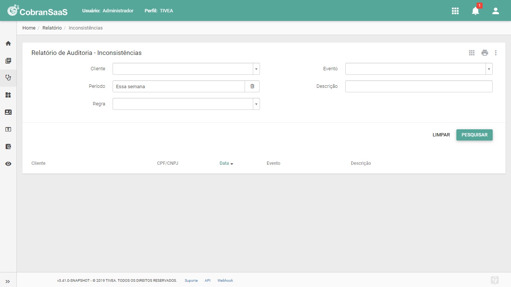Print the audit report
Image resolution: width=511 pixels, height=287 pixels.
(485, 53)
